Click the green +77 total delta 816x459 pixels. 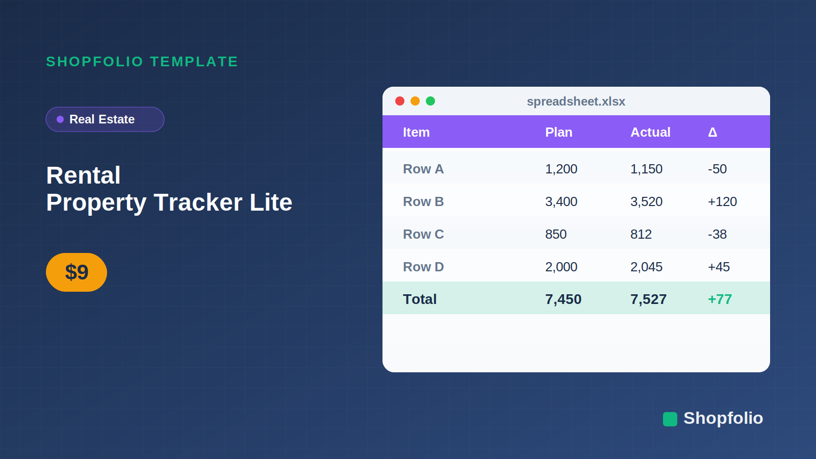point(720,299)
